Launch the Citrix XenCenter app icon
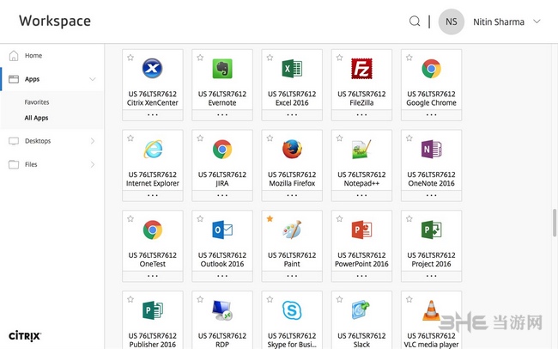The height and width of the screenshot is (349, 558). coord(152,69)
